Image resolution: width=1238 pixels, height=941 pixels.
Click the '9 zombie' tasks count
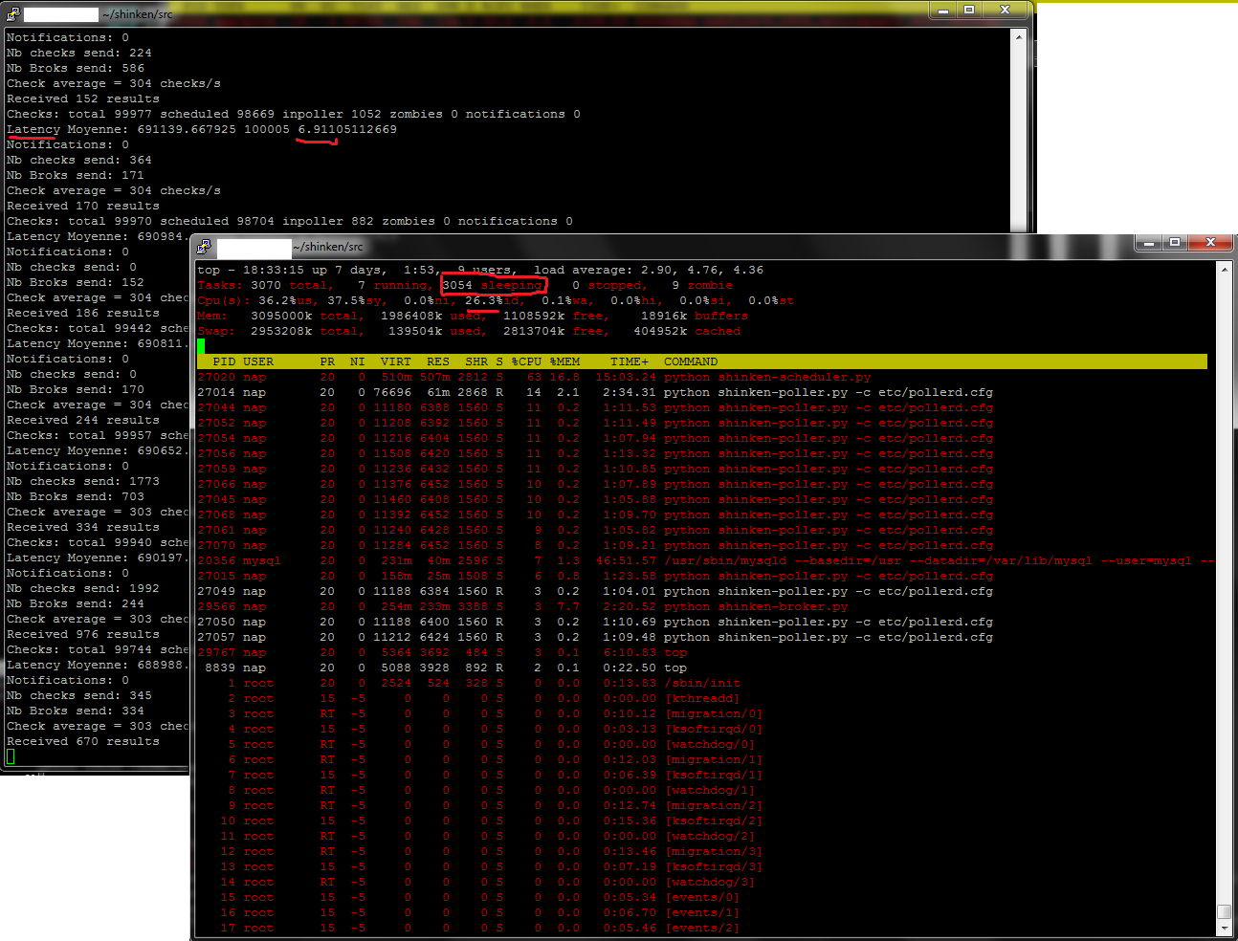(702, 285)
